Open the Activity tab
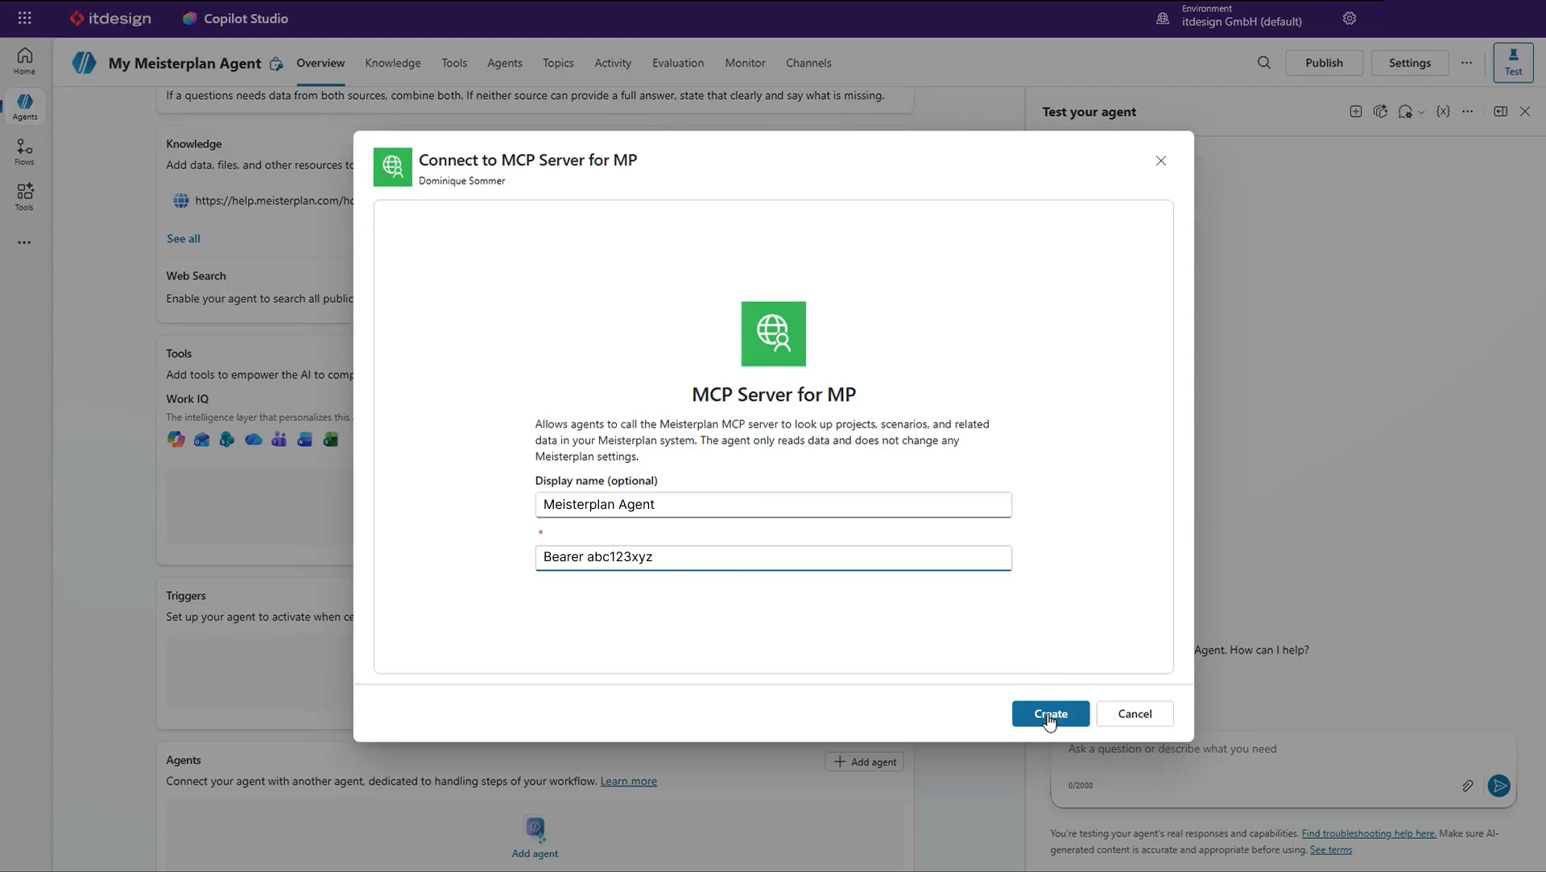This screenshot has width=1546, height=872. tap(613, 63)
